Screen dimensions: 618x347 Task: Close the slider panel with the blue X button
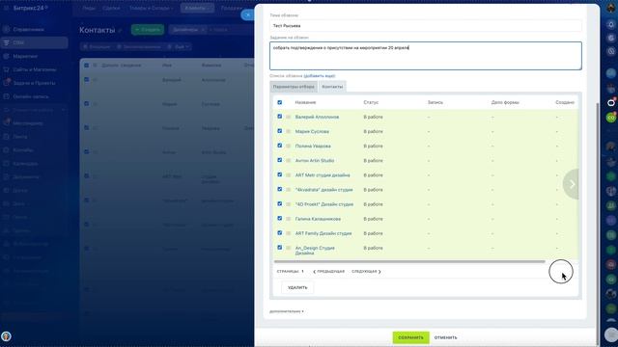247,15
